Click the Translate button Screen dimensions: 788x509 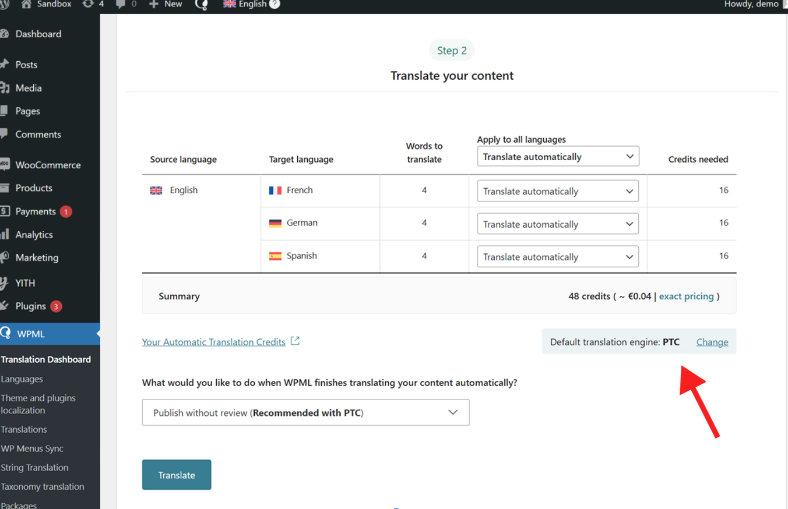pos(177,475)
